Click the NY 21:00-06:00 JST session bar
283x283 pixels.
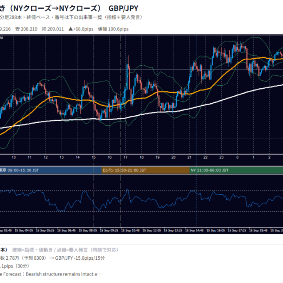pyautogui.click(x=236, y=170)
